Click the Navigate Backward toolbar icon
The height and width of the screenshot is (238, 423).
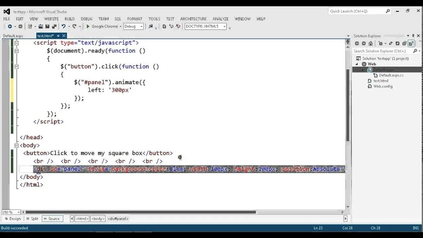pos(10,26)
